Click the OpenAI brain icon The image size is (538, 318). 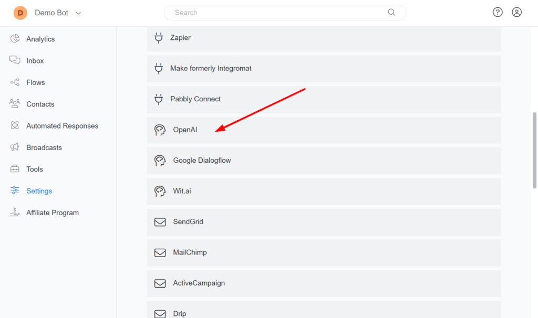pos(160,130)
